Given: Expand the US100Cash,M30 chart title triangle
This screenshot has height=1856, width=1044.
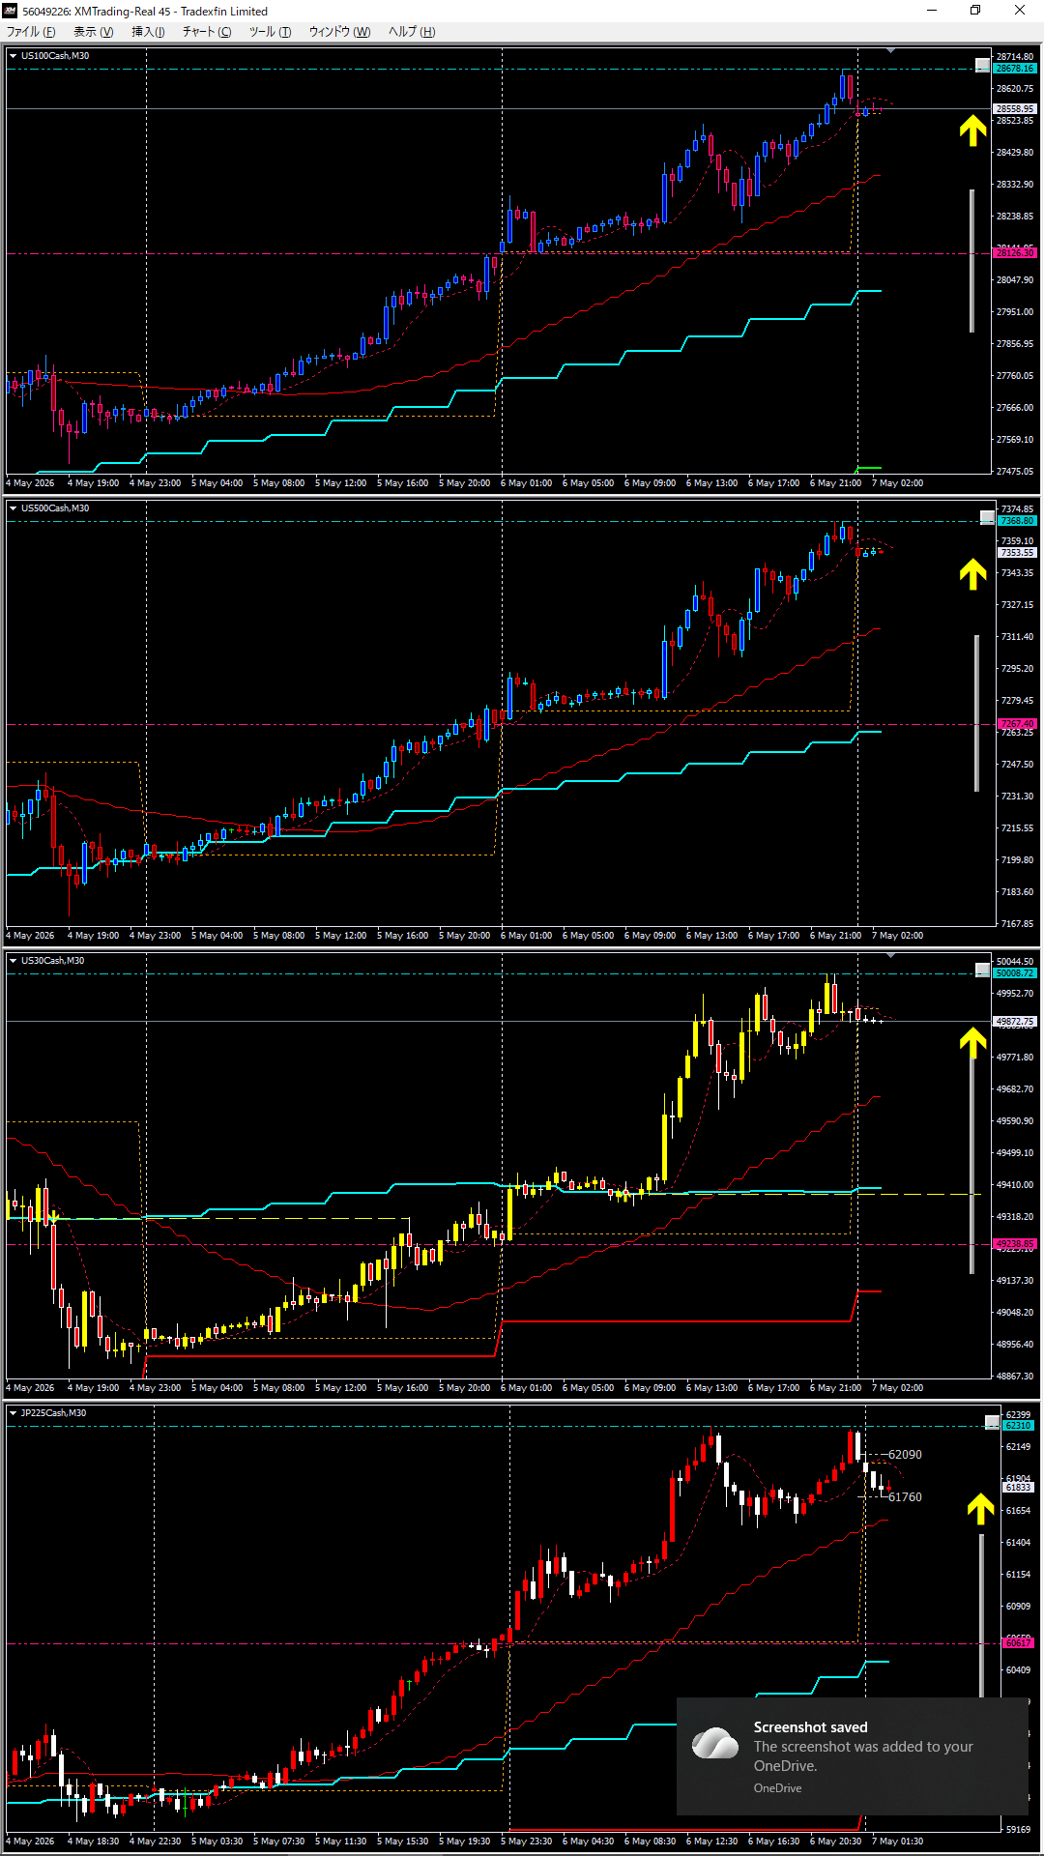Looking at the screenshot, I should click(x=13, y=56).
